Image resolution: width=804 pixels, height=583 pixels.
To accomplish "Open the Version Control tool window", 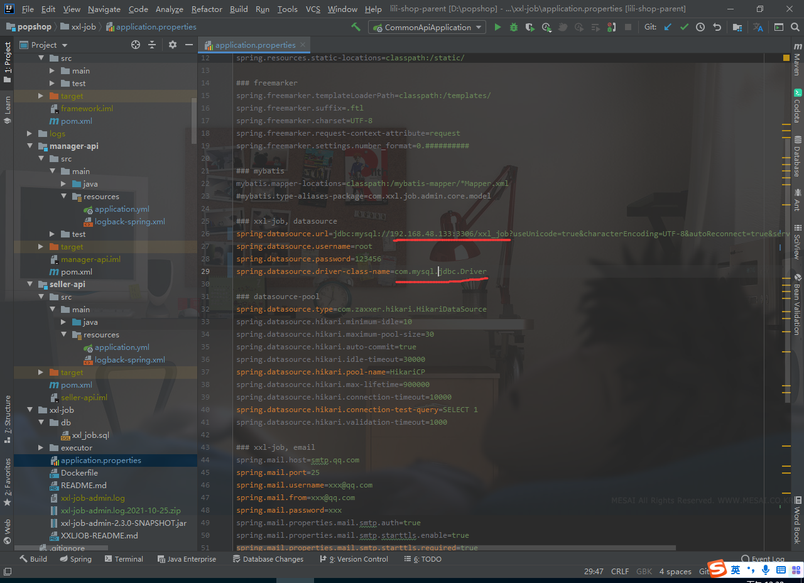I will coord(354,558).
